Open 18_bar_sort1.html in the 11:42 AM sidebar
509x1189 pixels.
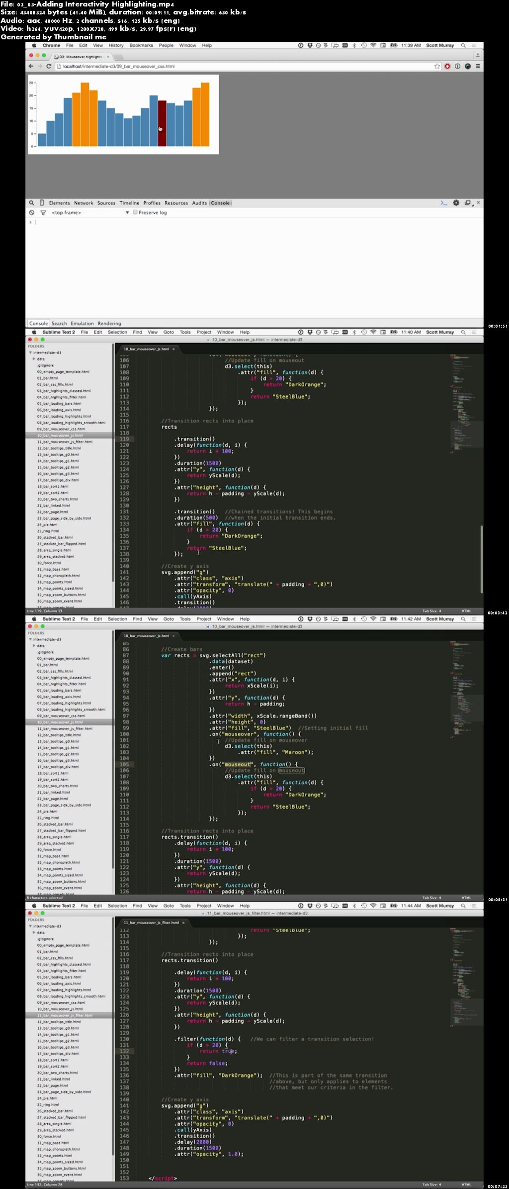point(53,773)
